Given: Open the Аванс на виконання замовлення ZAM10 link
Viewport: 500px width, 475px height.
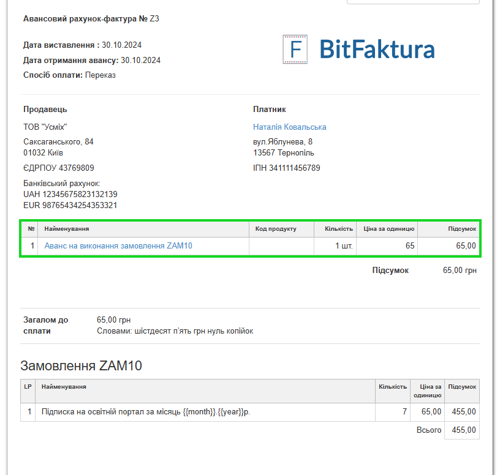Looking at the screenshot, I should pos(118,246).
